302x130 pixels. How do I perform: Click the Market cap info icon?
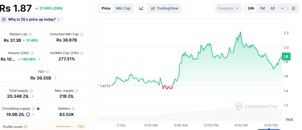pyautogui.click(x=30, y=34)
